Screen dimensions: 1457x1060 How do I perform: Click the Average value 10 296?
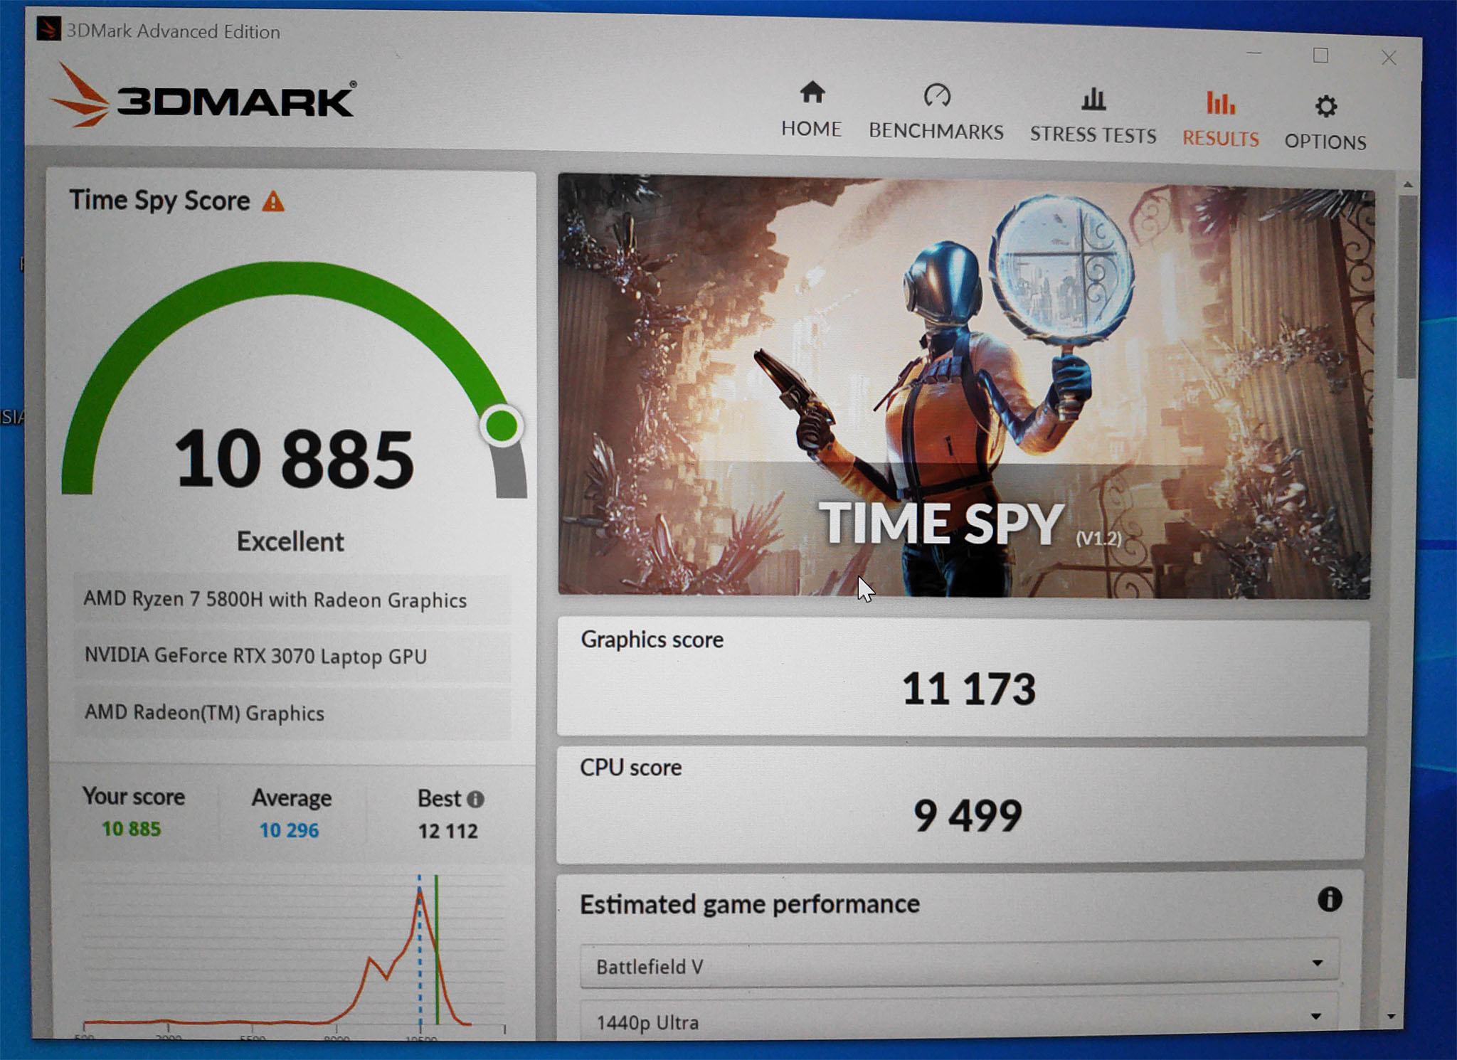[x=289, y=830]
